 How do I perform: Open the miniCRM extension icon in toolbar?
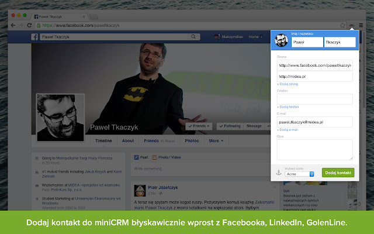click(352, 25)
